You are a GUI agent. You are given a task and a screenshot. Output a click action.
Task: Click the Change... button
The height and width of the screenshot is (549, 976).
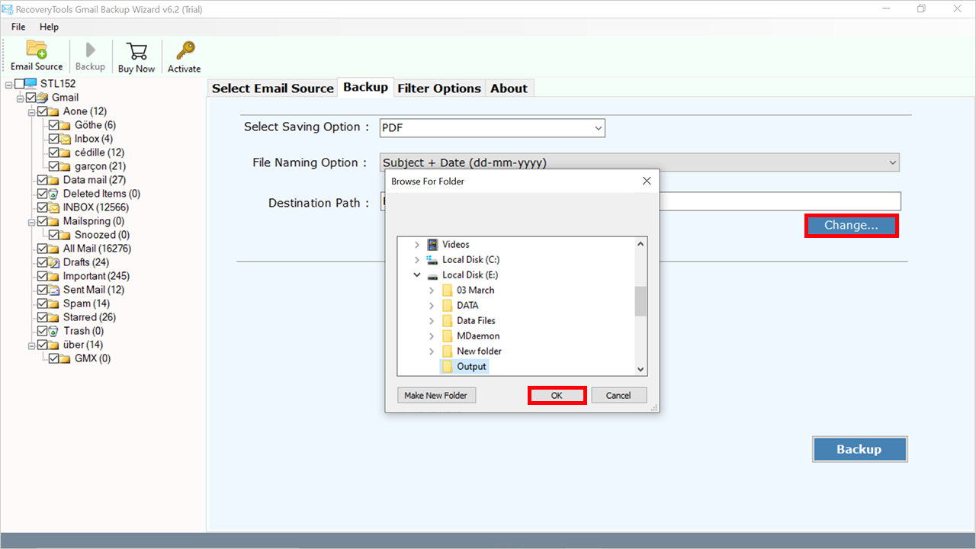pyautogui.click(x=851, y=226)
